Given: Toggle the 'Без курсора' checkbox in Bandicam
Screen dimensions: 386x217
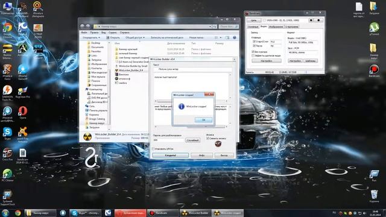Looking at the screenshot, I should tap(253, 52).
